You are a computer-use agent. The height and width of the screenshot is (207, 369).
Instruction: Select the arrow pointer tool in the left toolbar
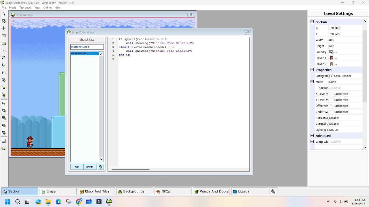tap(4, 14)
